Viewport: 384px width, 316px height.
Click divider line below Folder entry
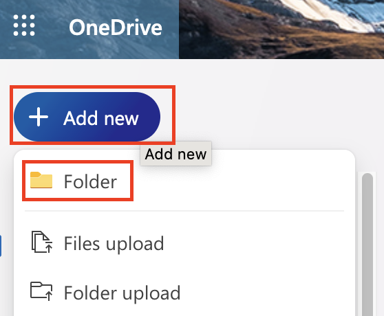point(184,210)
